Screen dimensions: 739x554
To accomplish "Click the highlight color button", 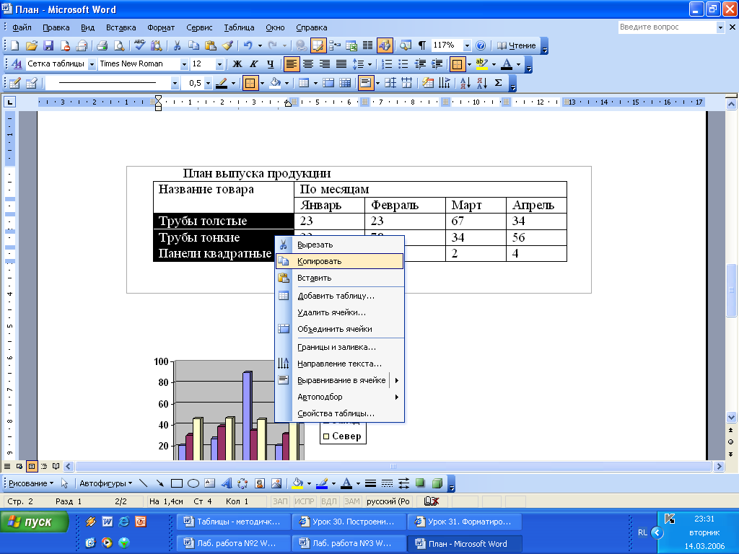I will click(481, 64).
